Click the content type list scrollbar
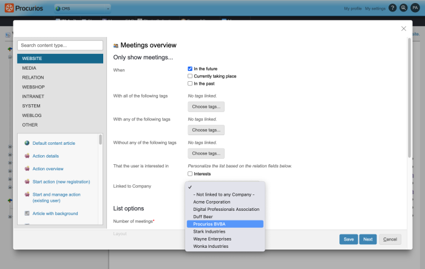Image resolution: width=425 pixels, height=269 pixels. click(101, 139)
